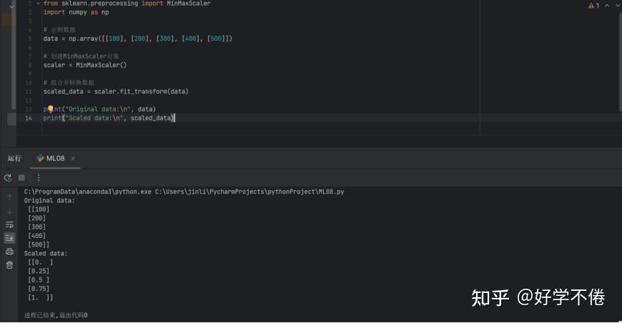Screen dimensions: 622x323
Task: Click the yellow intention lightbulb
Action: coord(50,109)
